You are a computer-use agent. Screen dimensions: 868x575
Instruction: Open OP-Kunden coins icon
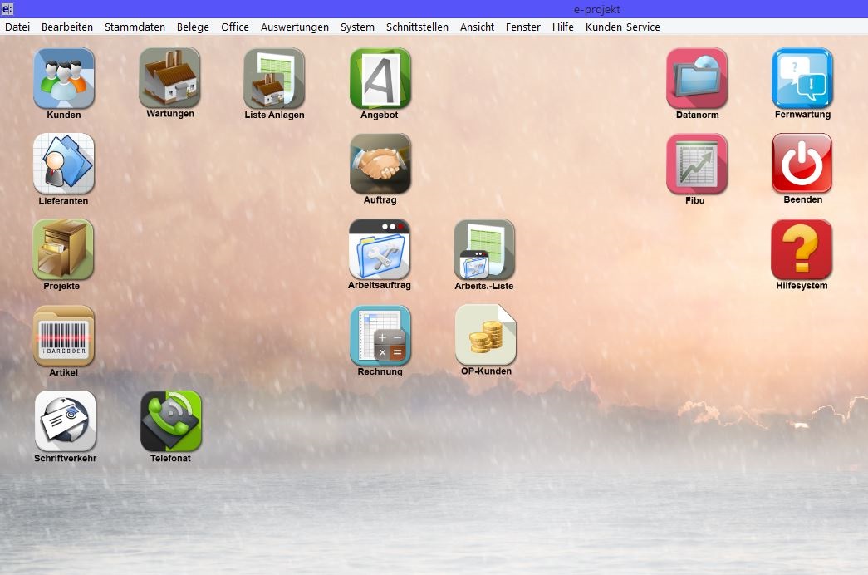point(486,336)
